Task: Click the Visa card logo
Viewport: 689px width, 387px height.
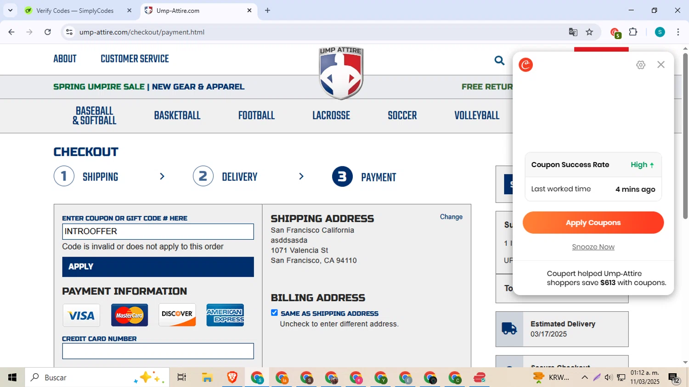Action: (81, 315)
